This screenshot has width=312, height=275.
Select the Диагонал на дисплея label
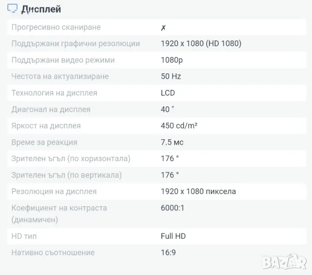pos(51,110)
